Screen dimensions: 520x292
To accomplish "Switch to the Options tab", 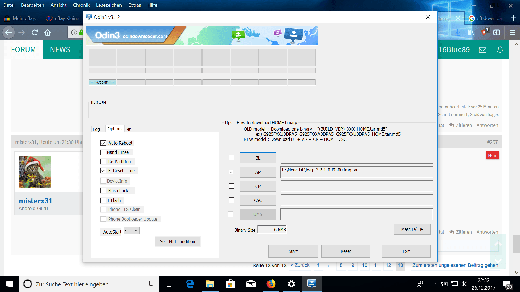I will point(115,129).
